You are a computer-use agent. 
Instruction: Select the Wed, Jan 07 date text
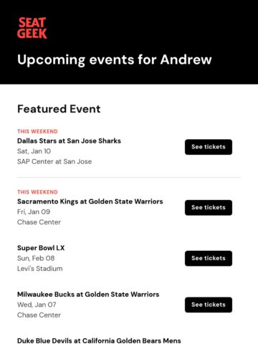(x=37, y=305)
